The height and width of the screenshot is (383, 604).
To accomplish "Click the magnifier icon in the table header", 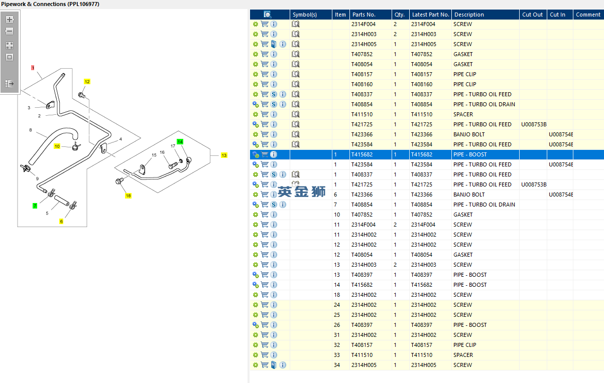I will pos(268,15).
